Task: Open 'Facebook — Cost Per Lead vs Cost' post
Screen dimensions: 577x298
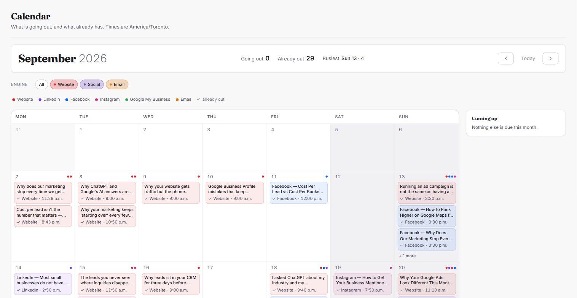Action: (x=299, y=193)
